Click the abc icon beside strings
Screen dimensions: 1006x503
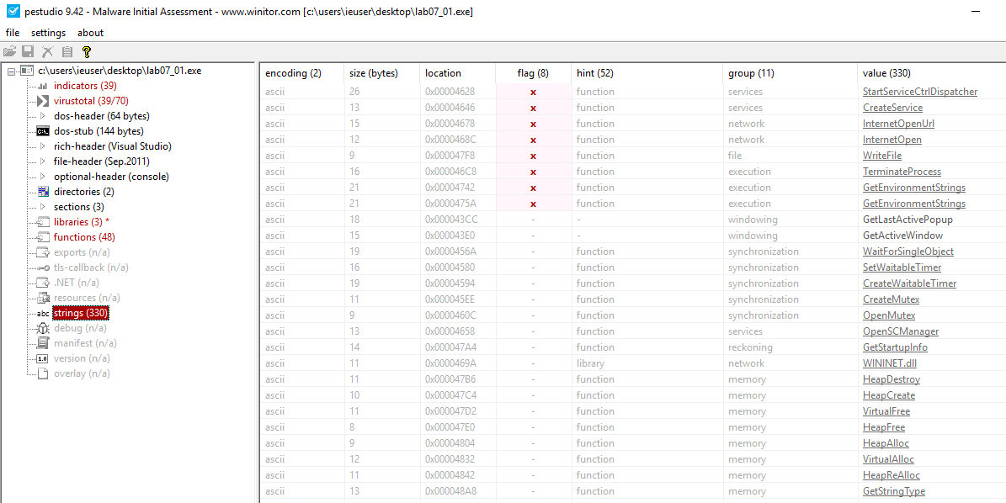tap(42, 314)
